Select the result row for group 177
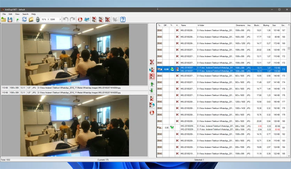Screen dimensions: 291x169 222,102
